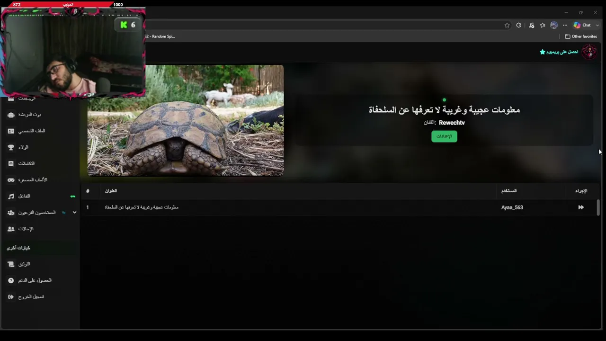Open الإحالات in the sidebar
The height and width of the screenshot is (341, 606).
coord(26,229)
